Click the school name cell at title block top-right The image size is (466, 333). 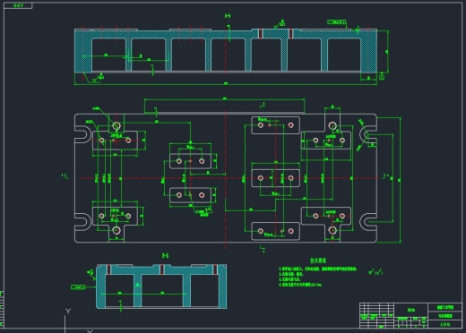point(445,307)
